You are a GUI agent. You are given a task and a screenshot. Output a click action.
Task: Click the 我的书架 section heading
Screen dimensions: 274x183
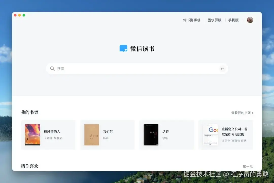coord(29,112)
